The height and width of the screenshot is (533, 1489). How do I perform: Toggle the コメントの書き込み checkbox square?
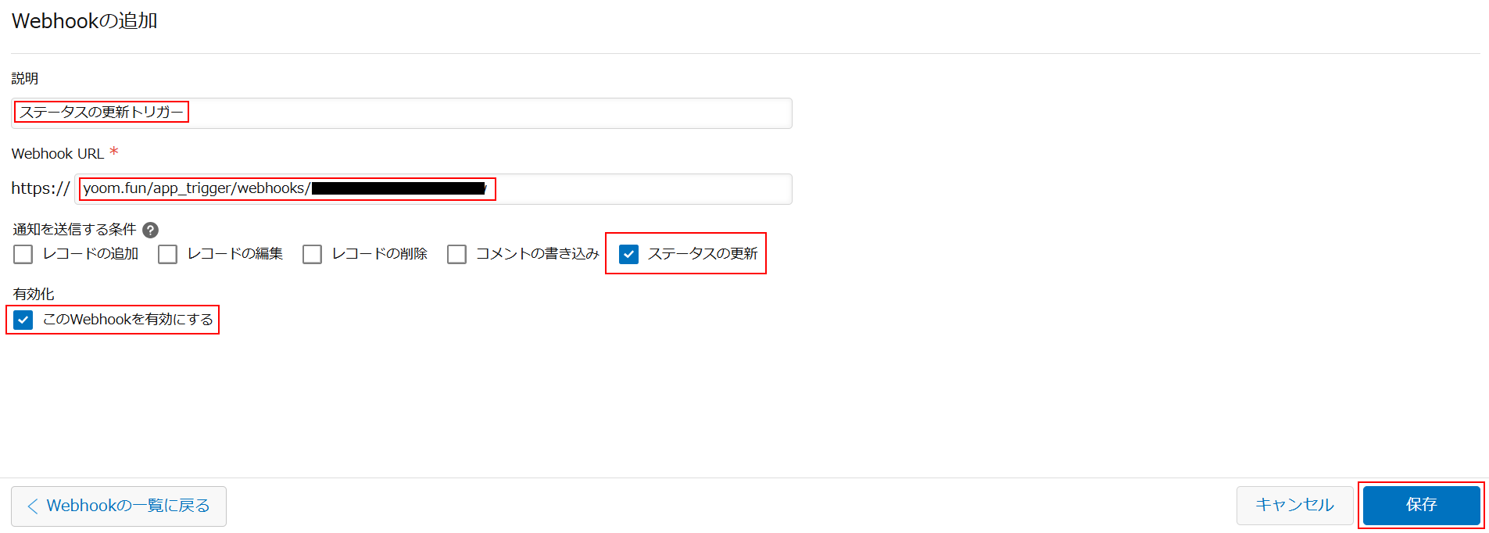[457, 254]
